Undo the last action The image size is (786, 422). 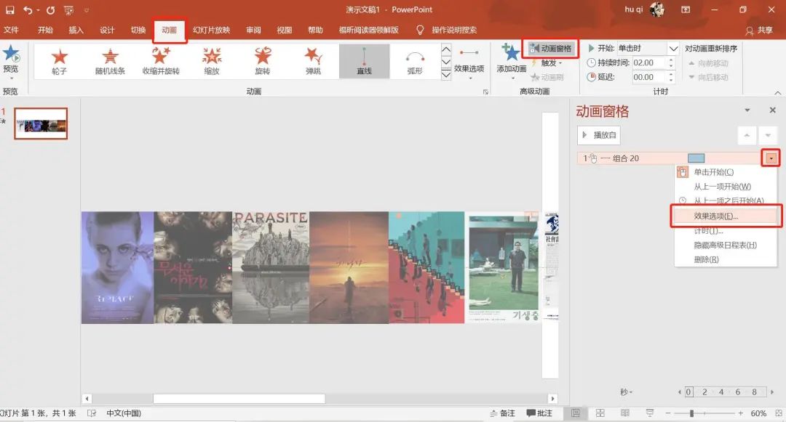[x=28, y=9]
